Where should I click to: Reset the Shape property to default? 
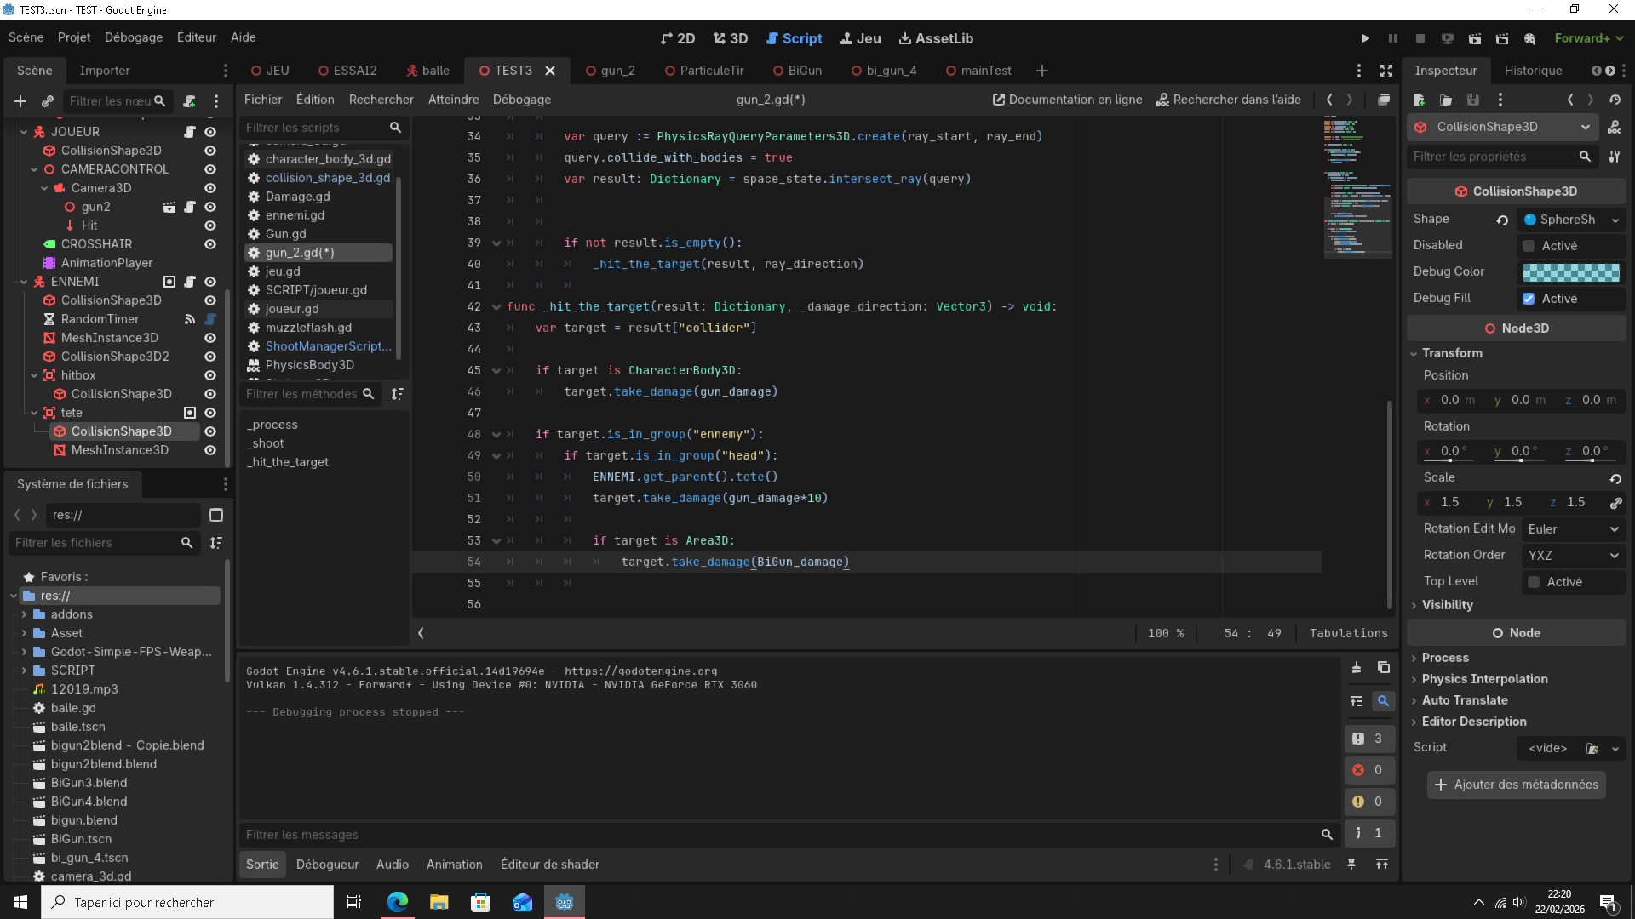[1503, 220]
